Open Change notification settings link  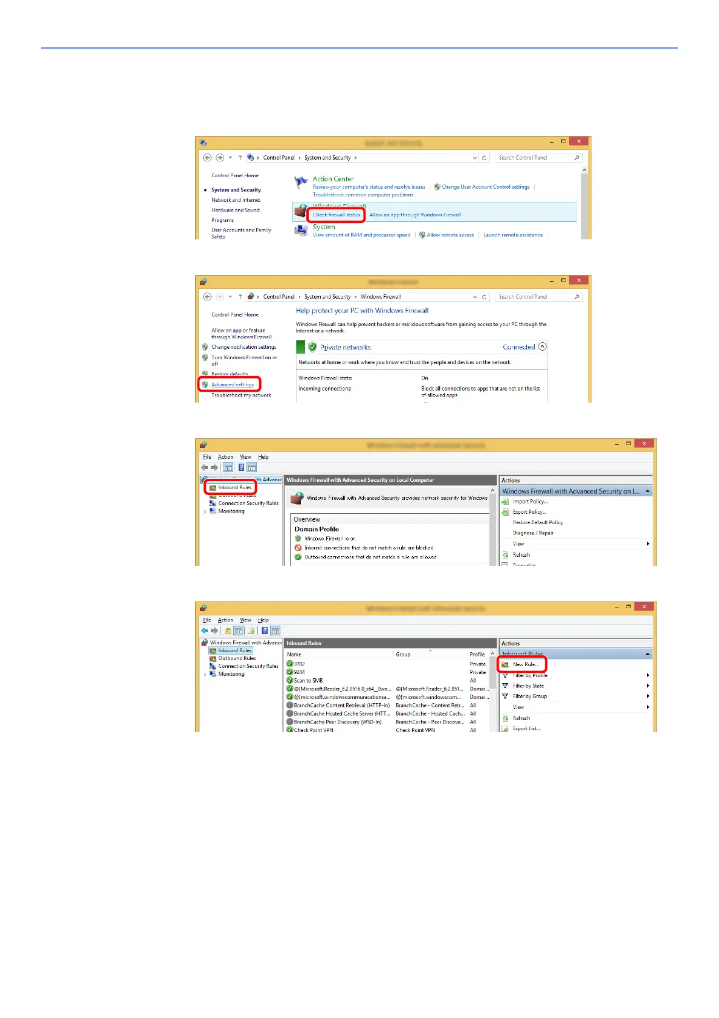(243, 347)
